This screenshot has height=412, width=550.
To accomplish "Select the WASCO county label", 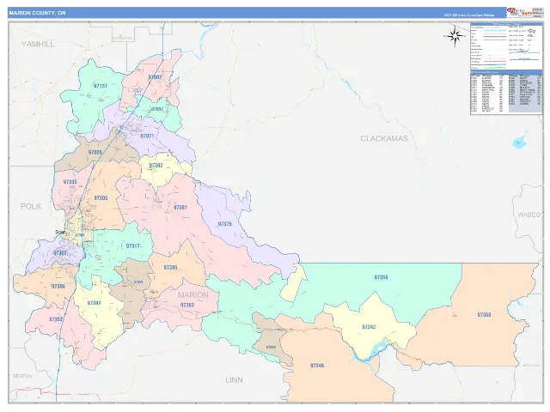I will (529, 215).
